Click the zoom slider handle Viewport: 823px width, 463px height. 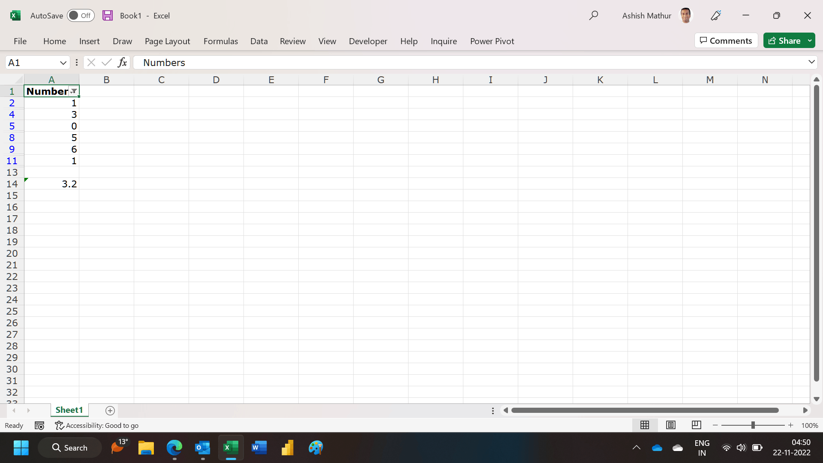pos(753,425)
